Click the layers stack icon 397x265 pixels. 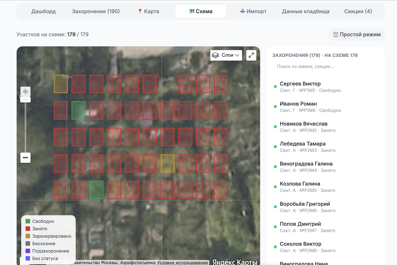coord(215,55)
